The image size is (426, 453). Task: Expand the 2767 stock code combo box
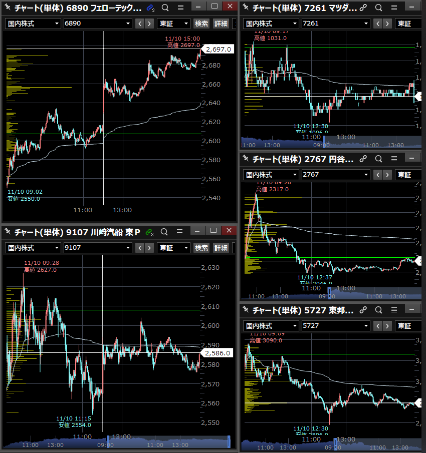tap(366, 175)
